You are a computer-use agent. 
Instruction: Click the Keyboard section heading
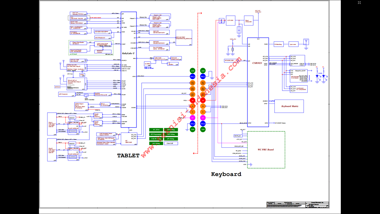226,174
